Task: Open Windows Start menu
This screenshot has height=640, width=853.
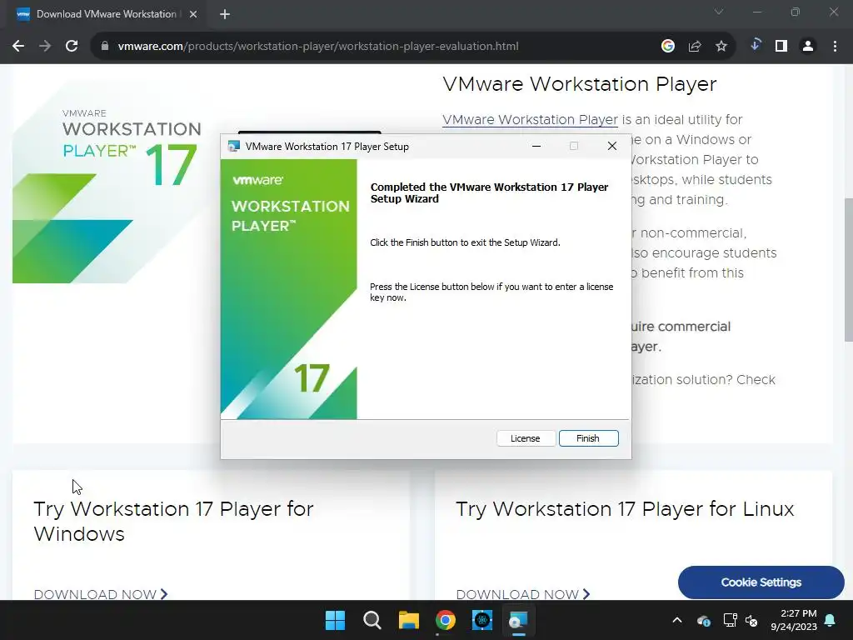Action: [335, 620]
